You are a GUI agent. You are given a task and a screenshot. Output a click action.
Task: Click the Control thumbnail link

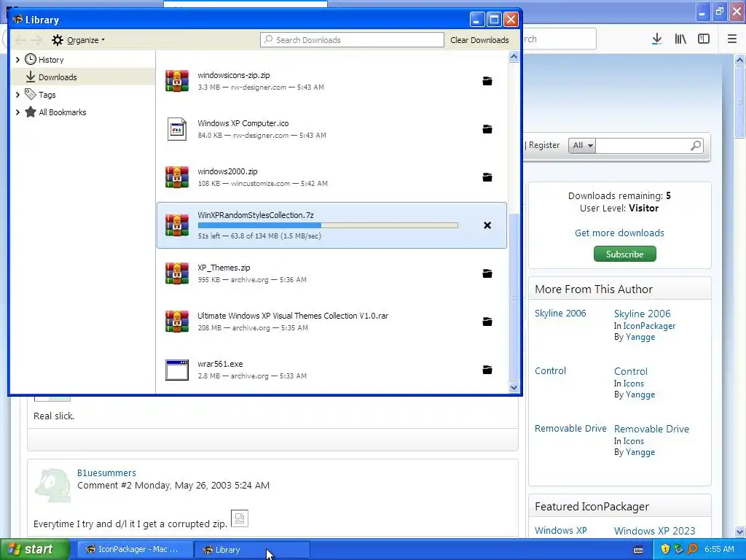pos(551,370)
